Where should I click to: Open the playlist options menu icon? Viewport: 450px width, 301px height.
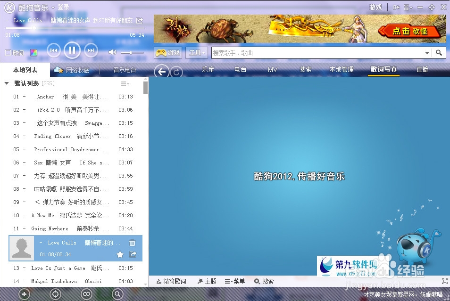(125, 84)
